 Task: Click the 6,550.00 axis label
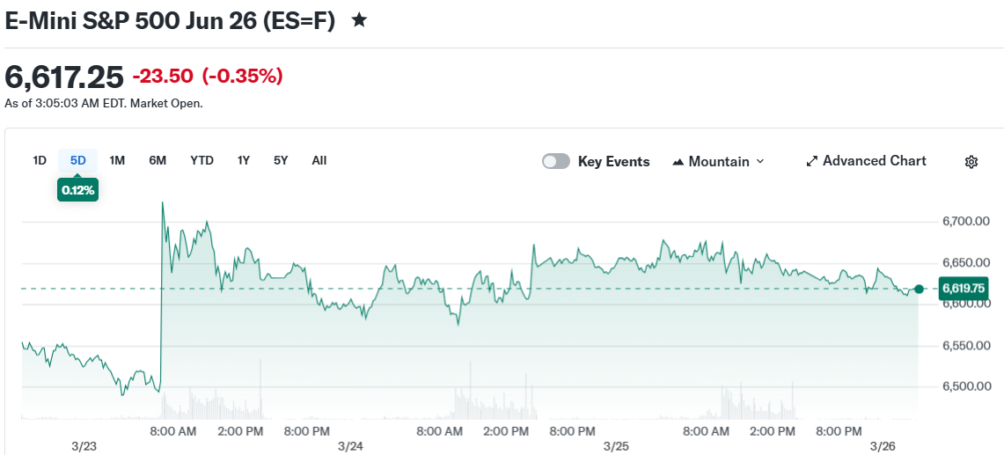(967, 345)
